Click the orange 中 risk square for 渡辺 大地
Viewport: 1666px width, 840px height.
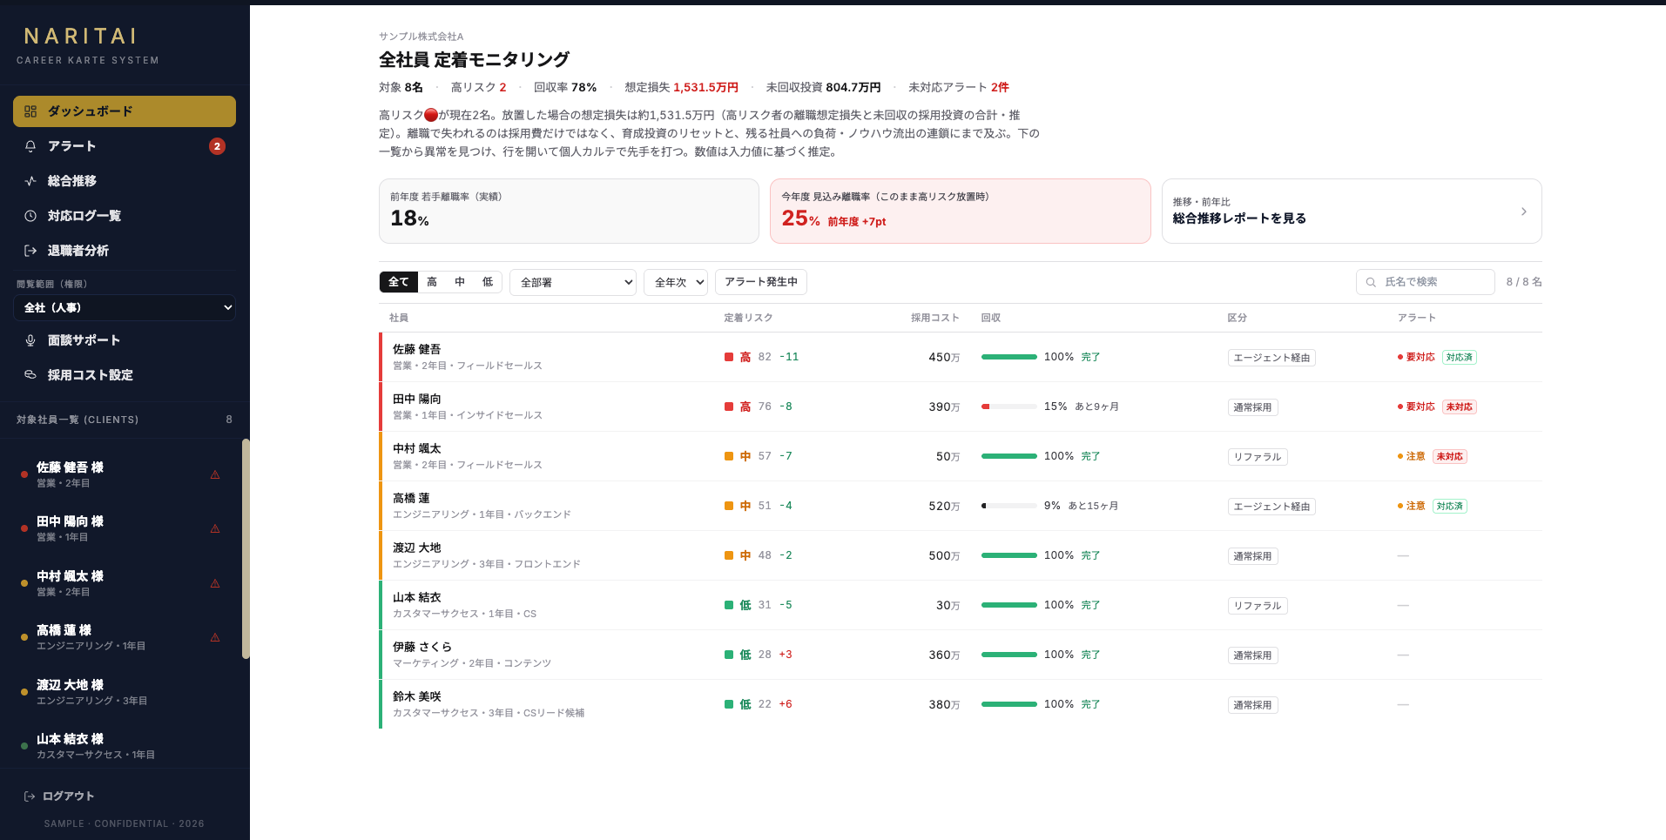729,555
